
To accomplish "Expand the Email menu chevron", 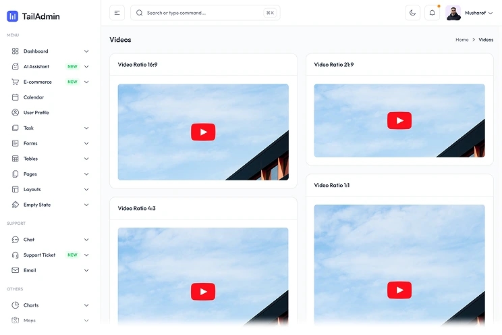I will [86, 271].
